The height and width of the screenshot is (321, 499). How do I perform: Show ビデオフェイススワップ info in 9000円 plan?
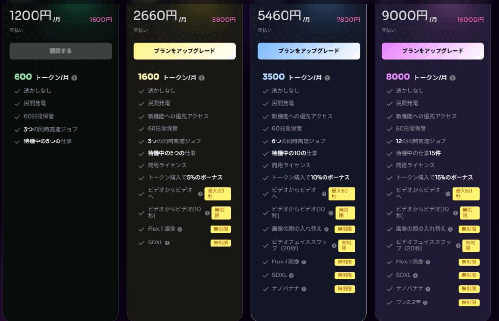[x=459, y=246]
